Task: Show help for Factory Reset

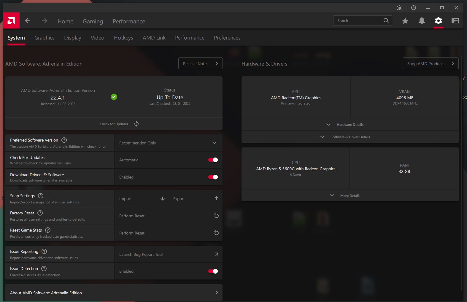Action: tap(40, 213)
